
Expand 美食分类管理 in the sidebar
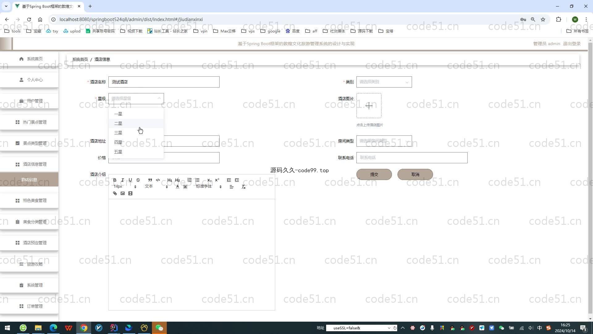(x=29, y=222)
